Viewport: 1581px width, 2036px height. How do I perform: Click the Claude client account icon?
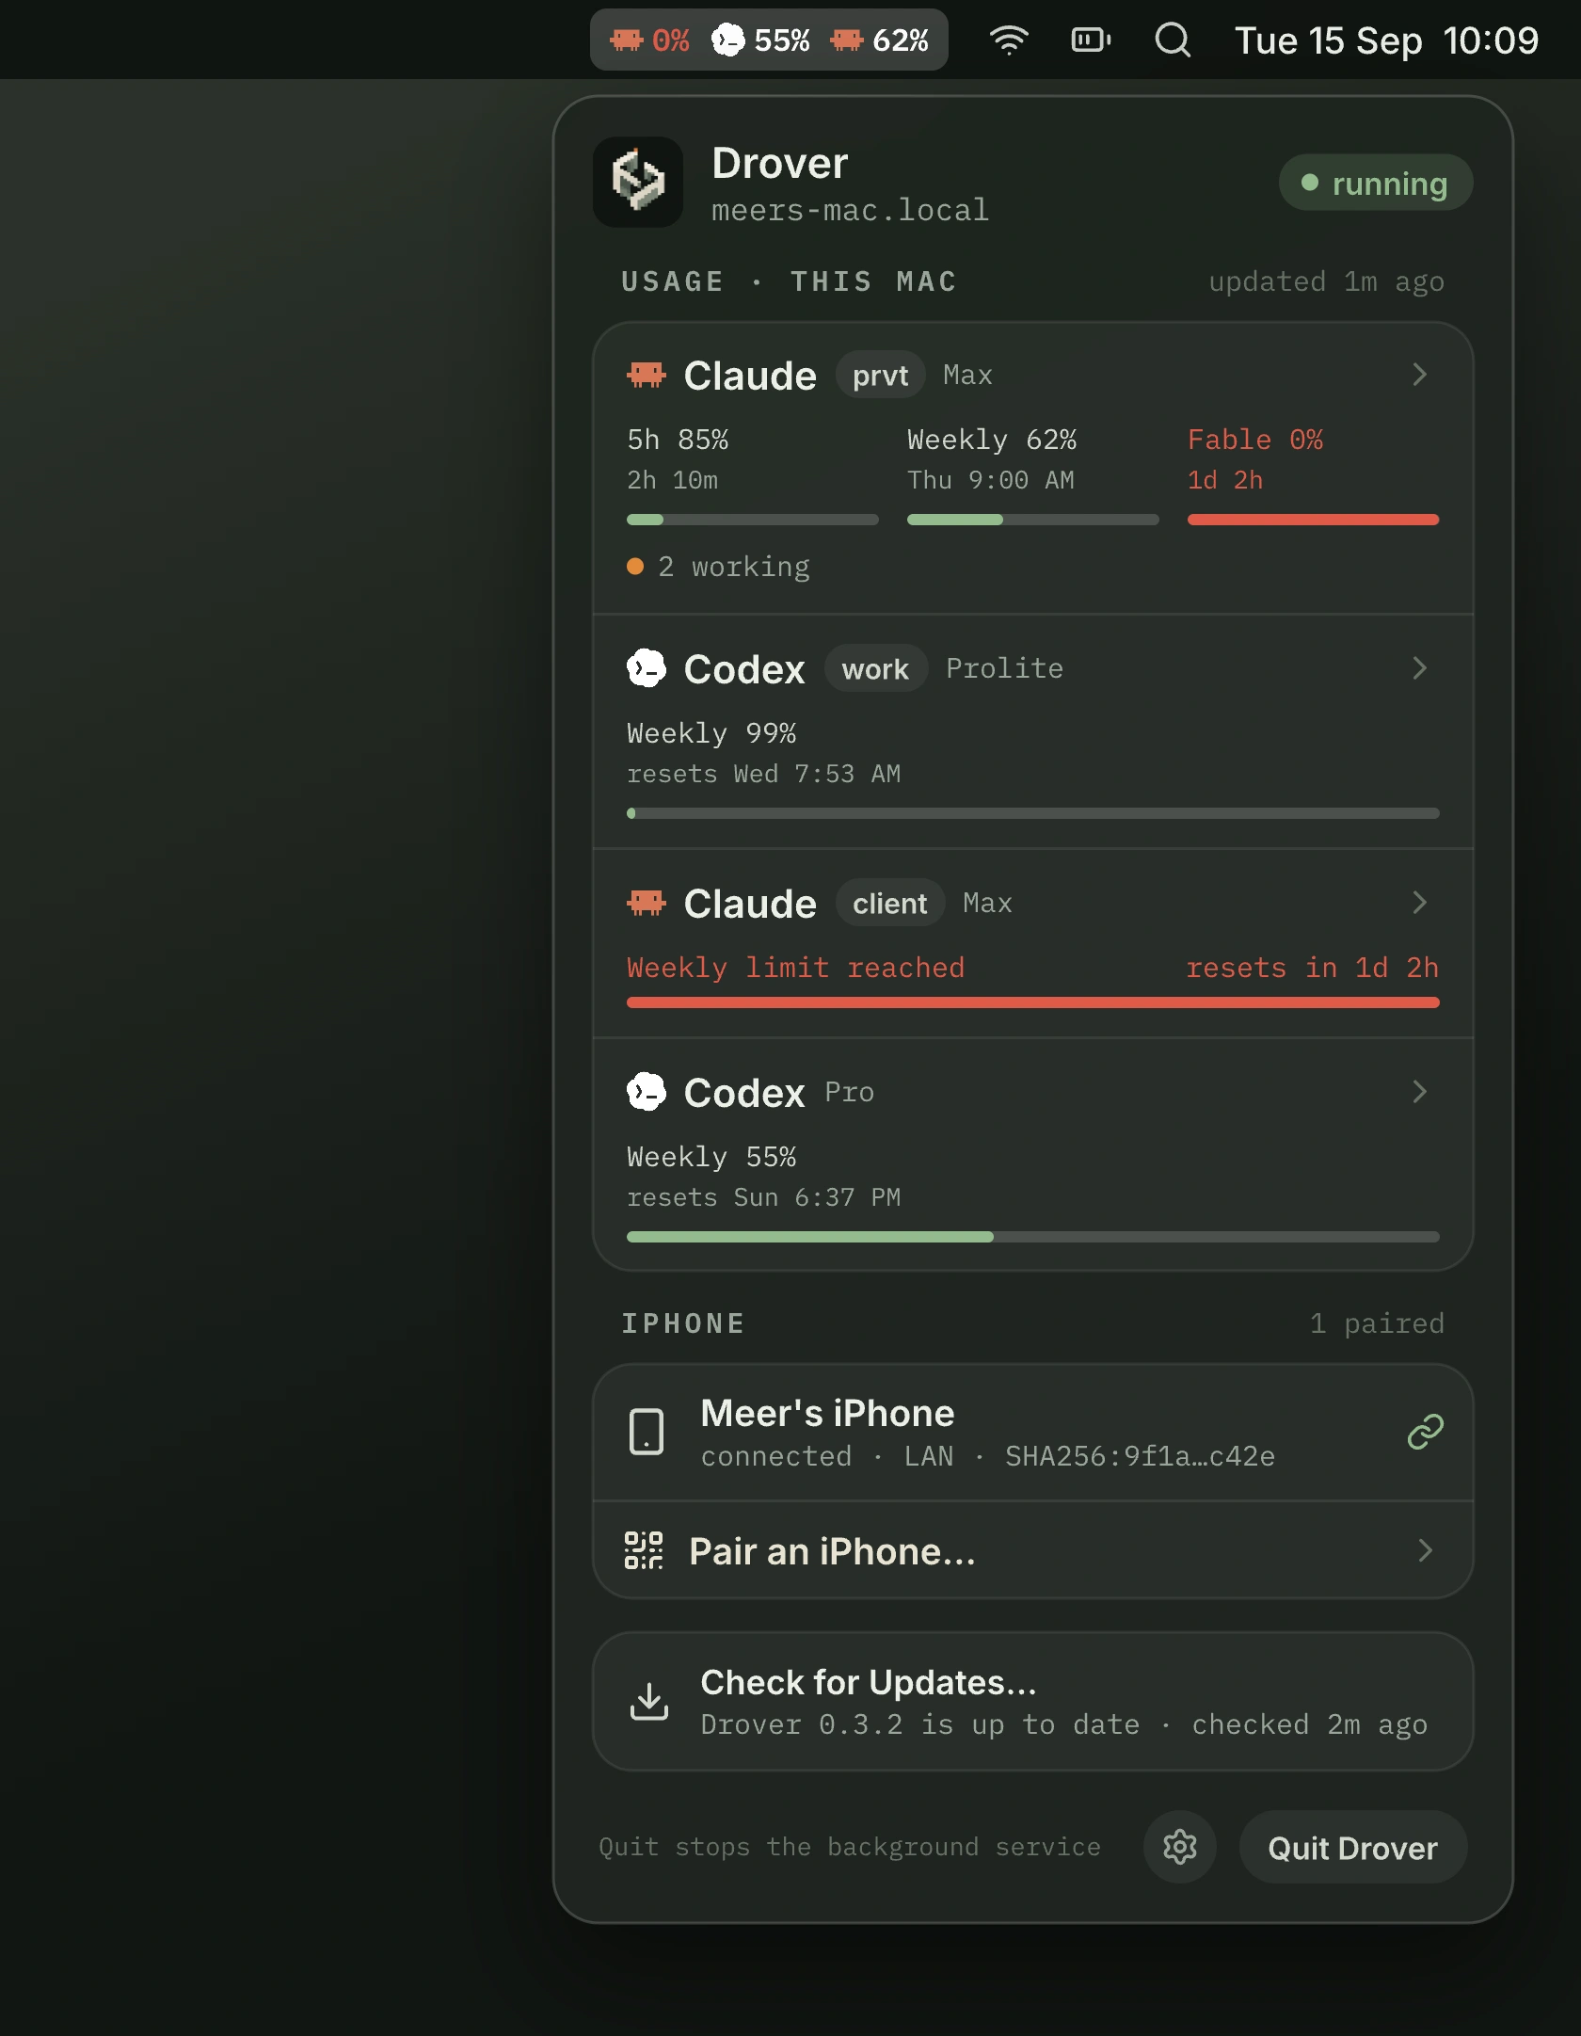[647, 903]
